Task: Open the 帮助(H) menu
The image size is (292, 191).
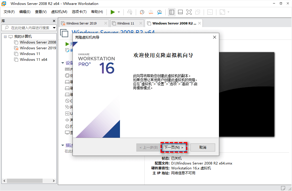Action: [97, 12]
